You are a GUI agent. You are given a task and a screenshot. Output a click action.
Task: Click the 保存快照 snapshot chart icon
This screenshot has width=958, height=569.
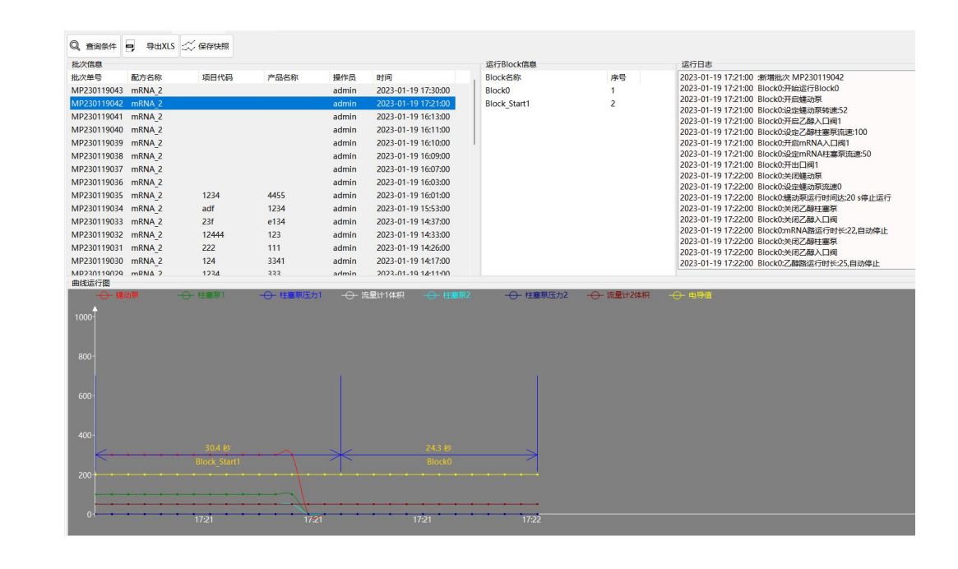(x=187, y=47)
